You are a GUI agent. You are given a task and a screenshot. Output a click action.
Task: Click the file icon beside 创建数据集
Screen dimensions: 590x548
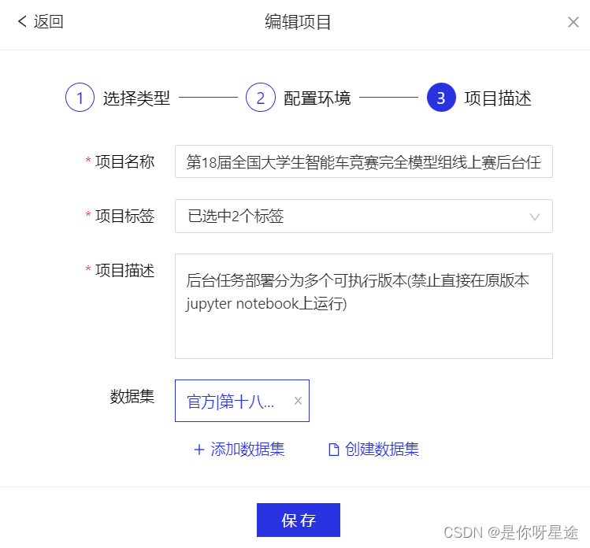click(334, 450)
